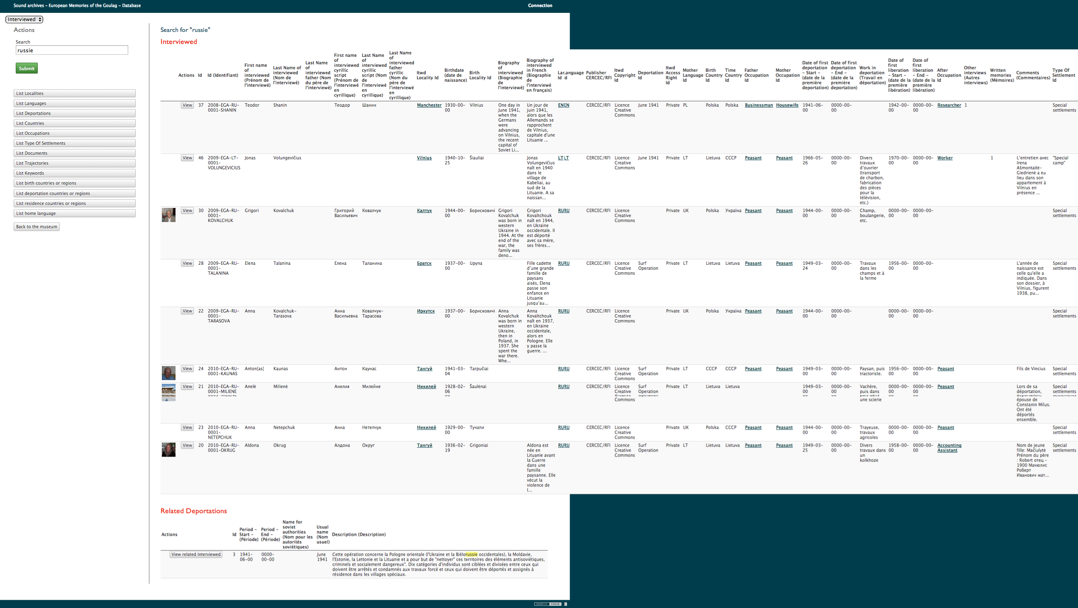
Task: Open List Localities
Action: pyautogui.click(x=75, y=93)
